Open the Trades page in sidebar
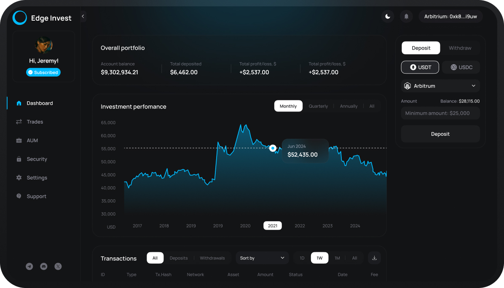 (x=35, y=122)
